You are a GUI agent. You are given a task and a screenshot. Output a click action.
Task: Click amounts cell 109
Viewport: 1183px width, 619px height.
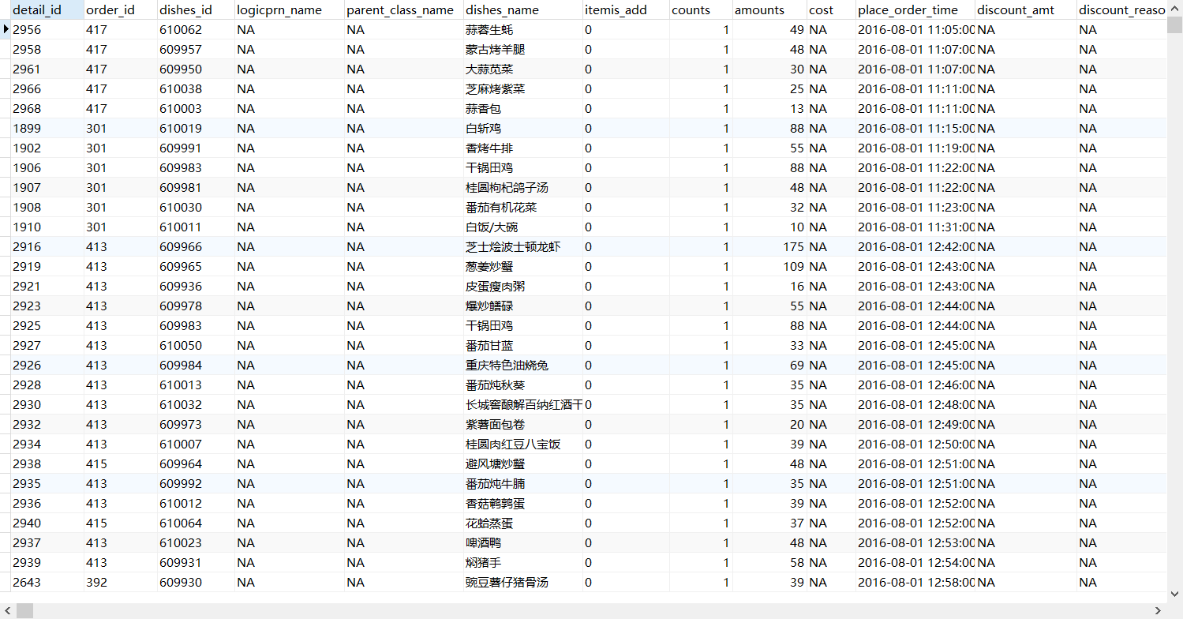(x=769, y=266)
